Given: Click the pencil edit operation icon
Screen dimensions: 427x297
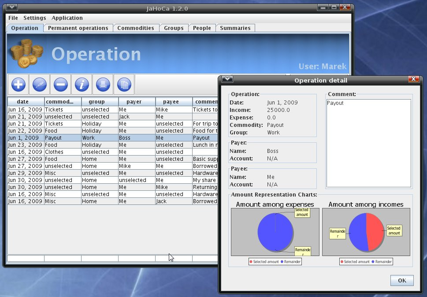Looking at the screenshot, I should click(40, 85).
